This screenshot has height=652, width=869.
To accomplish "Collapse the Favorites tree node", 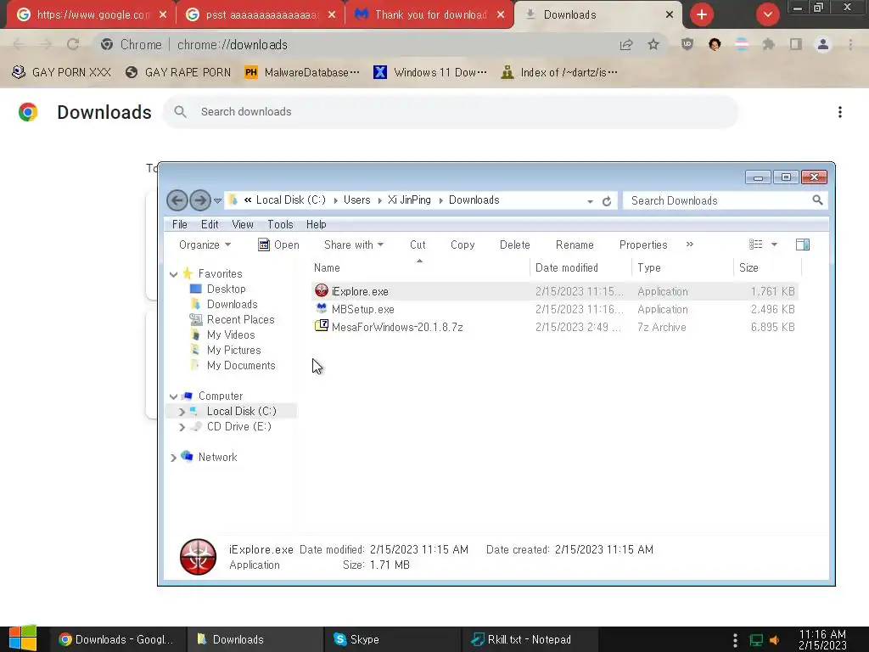I will tap(173, 274).
